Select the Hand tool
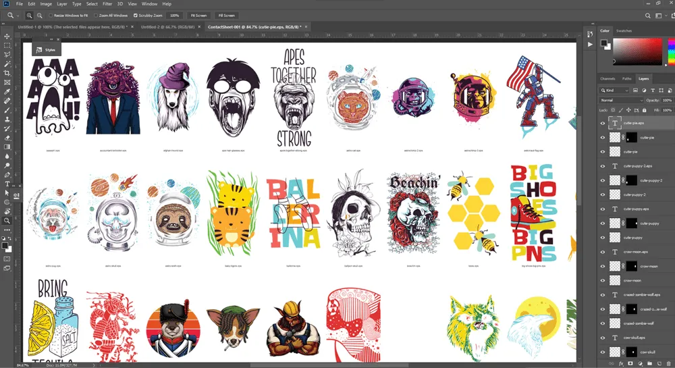Image resolution: width=675 pixels, height=368 pixels. (7, 211)
